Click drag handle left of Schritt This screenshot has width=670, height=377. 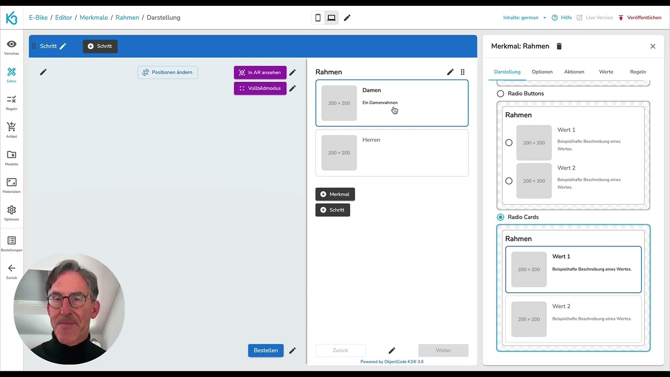pyautogui.click(x=34, y=46)
